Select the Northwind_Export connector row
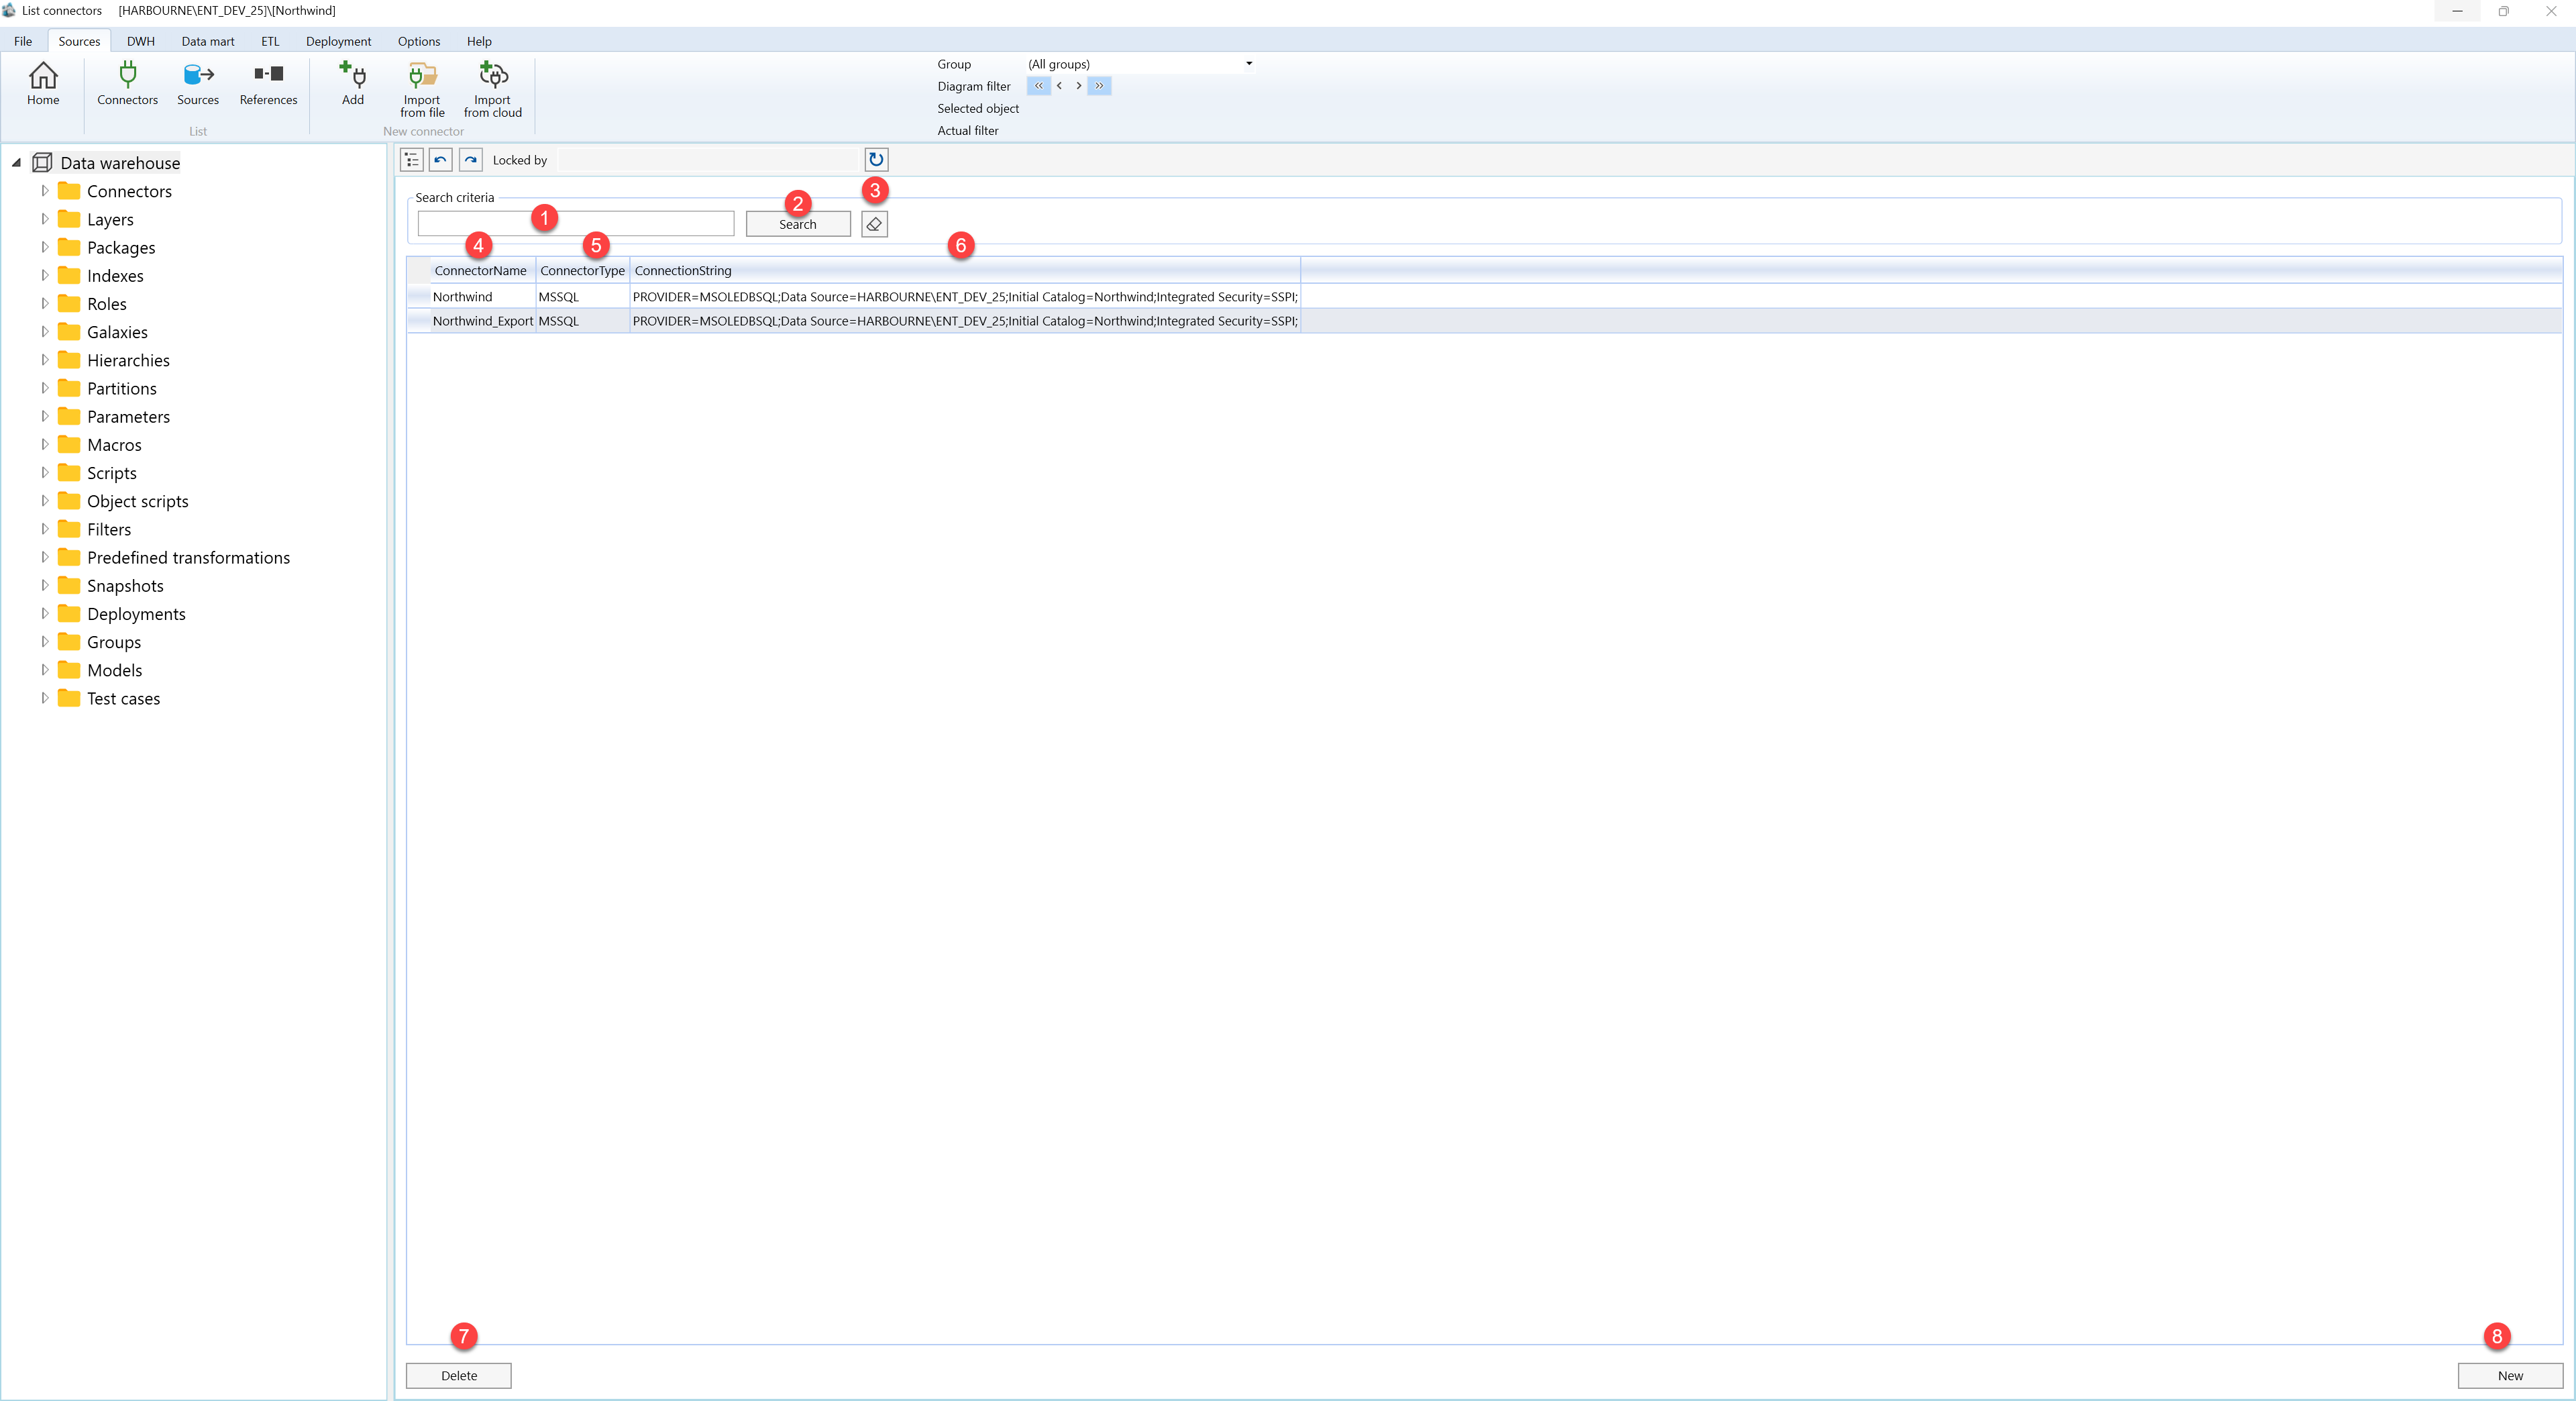The width and height of the screenshot is (2576, 1401). [x=1484, y=320]
